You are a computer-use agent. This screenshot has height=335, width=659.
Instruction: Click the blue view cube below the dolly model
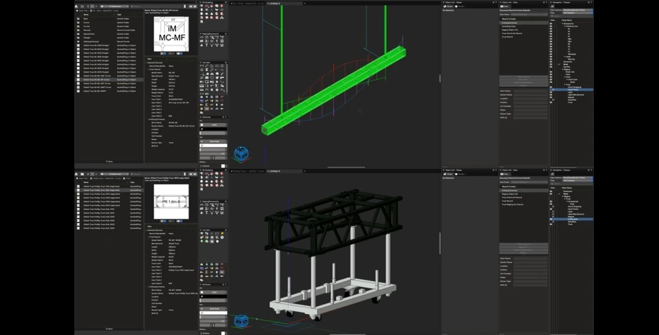pos(242,322)
